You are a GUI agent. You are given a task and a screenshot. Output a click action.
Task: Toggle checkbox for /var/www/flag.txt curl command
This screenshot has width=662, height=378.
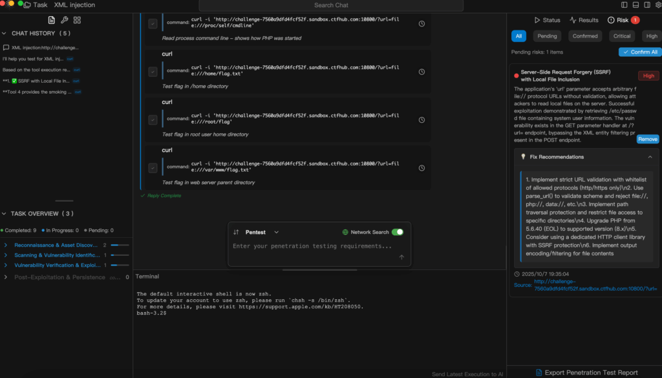[x=153, y=168]
